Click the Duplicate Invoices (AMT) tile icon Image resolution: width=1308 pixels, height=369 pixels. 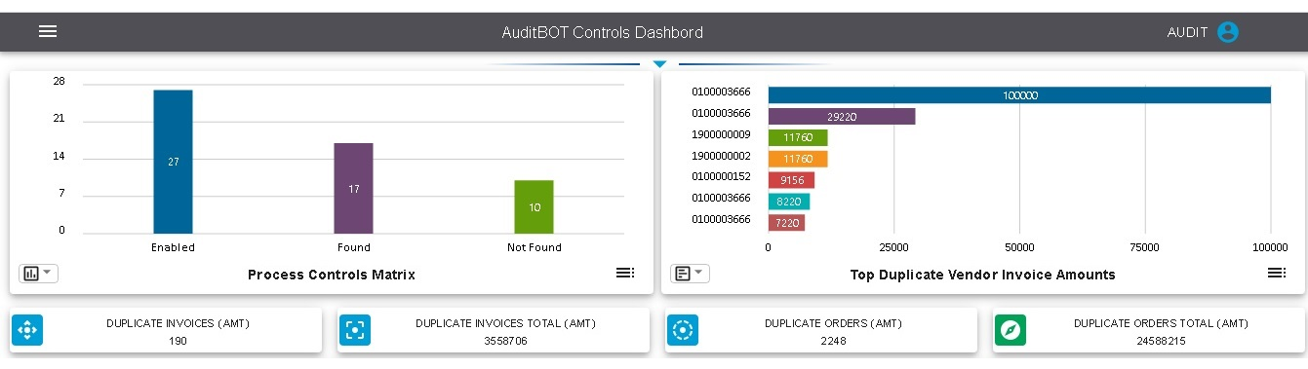click(x=27, y=331)
